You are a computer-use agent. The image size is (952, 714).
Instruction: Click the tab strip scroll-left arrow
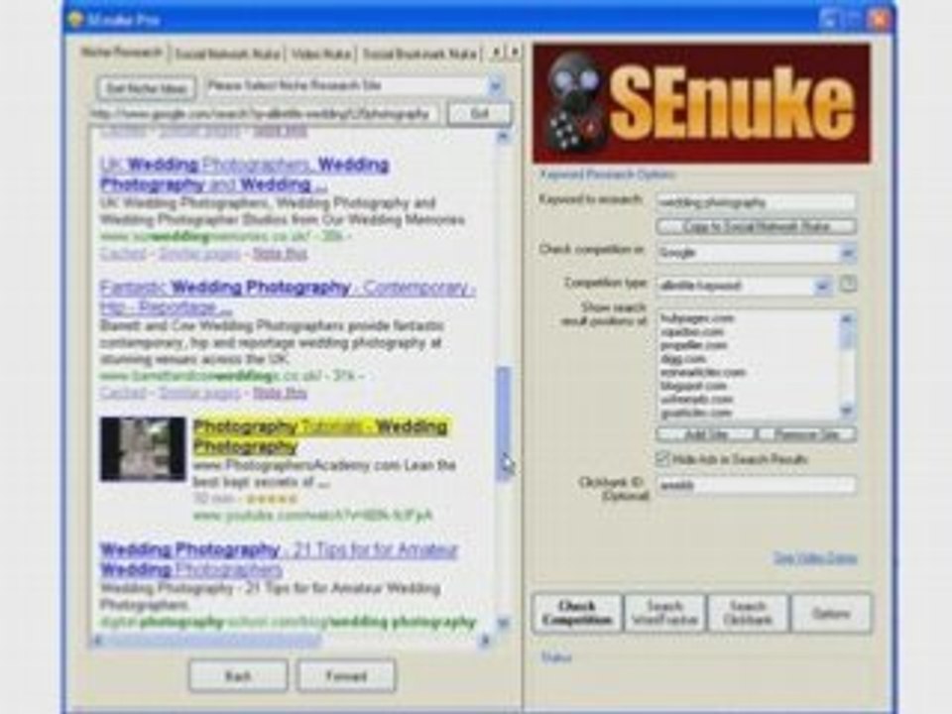(x=496, y=53)
